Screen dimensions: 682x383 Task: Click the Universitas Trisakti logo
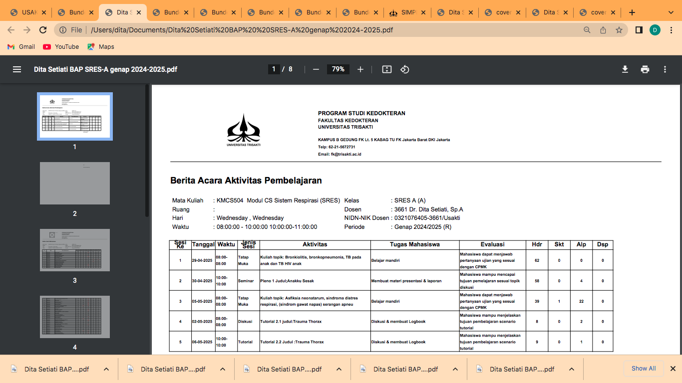pyautogui.click(x=243, y=130)
